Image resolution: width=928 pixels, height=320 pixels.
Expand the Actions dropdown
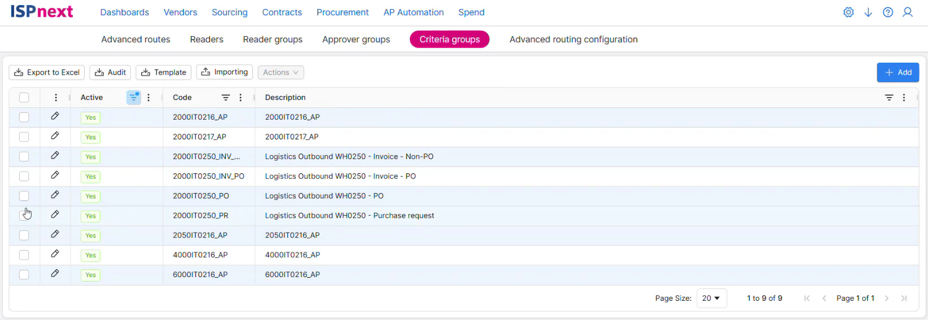coord(281,72)
